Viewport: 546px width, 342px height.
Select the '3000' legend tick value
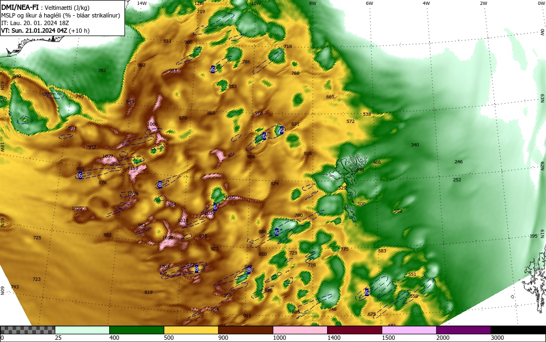pos(497,338)
